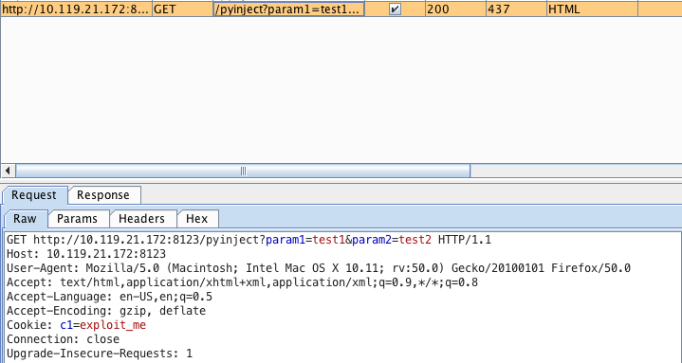The image size is (682, 363).
Task: Click the /pyinject?param1=test1 URL cell
Action: pos(288,9)
